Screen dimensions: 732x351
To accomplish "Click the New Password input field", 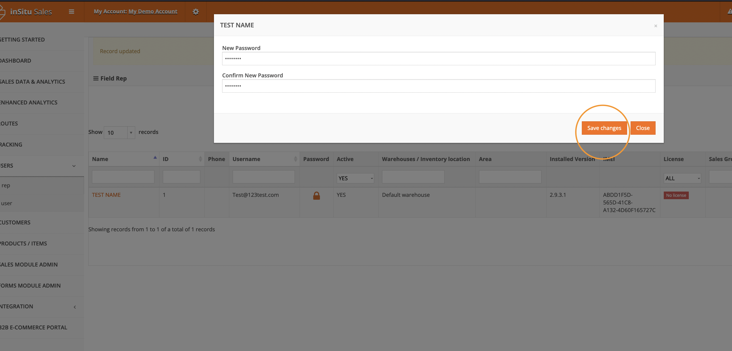I will coord(438,58).
